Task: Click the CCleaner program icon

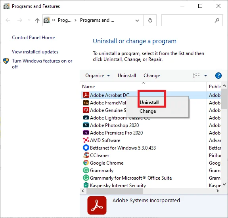Action: tap(86, 155)
